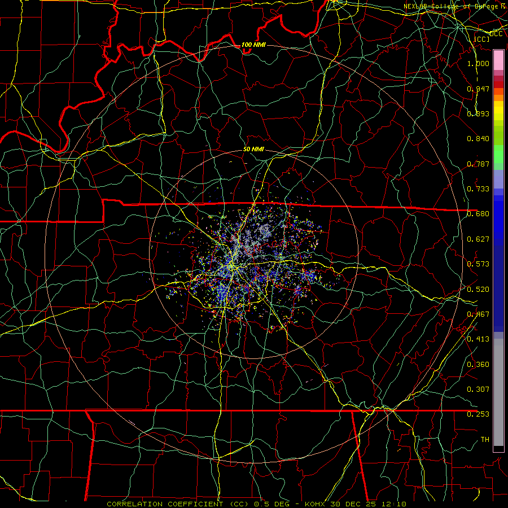Click the 0.573 value on the color scale

478,264
